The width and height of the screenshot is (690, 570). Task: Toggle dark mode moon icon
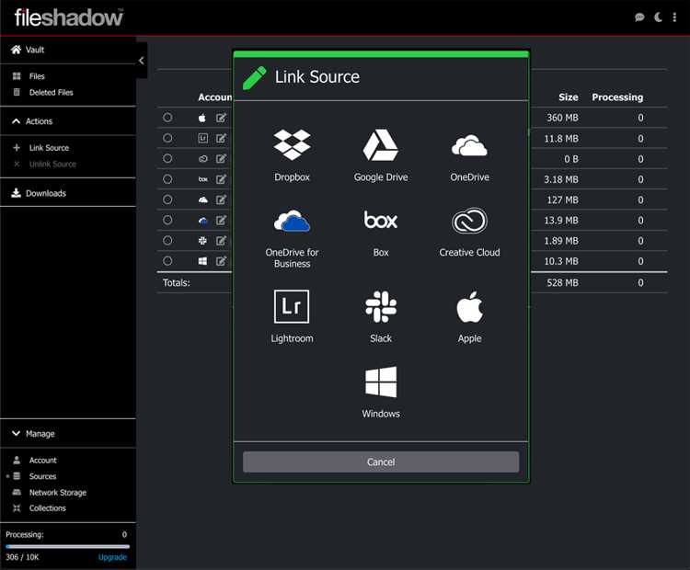click(x=658, y=17)
